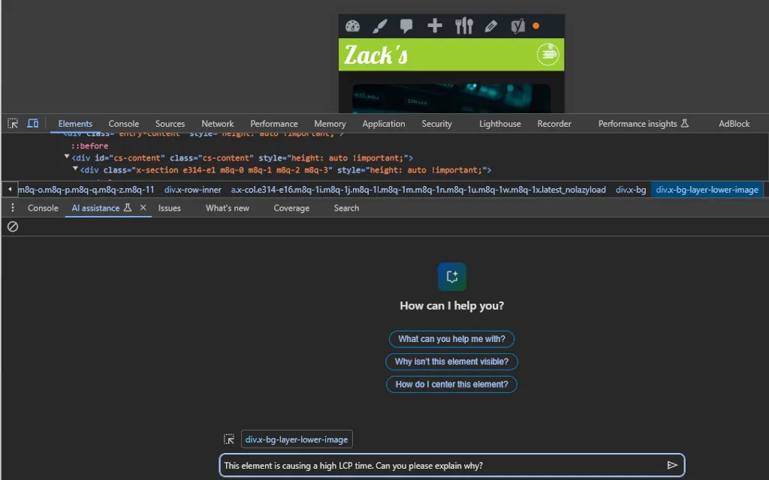Open Zack's burger menu button

pyautogui.click(x=547, y=54)
